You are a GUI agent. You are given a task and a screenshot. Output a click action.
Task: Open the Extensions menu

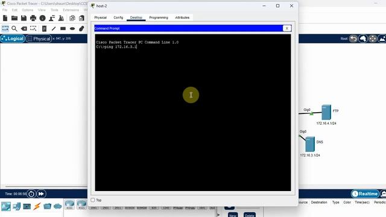(x=71, y=10)
